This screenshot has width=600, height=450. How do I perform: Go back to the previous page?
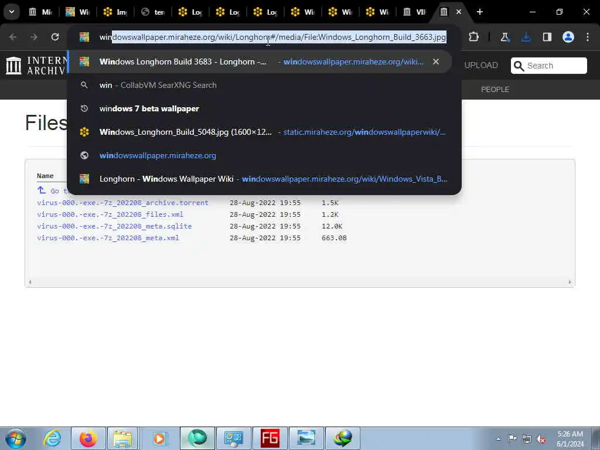point(13,37)
